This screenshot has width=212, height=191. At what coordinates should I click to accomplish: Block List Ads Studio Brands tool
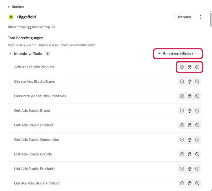[x=197, y=154]
